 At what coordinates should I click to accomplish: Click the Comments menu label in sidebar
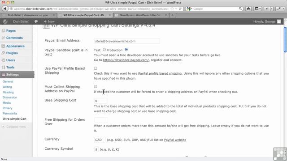[x=14, y=38]
